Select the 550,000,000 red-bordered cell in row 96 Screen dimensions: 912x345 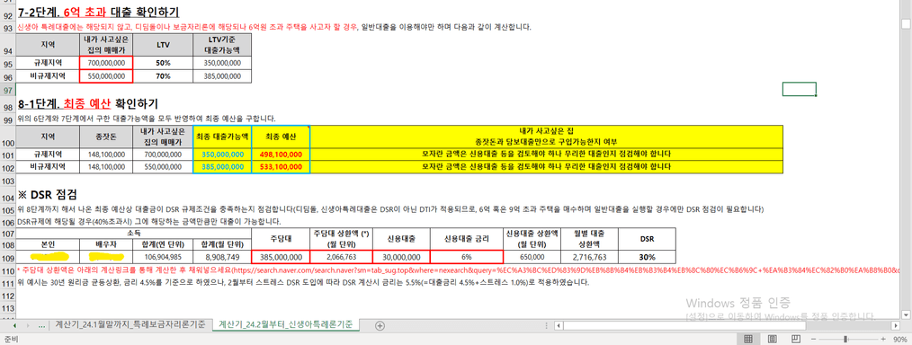point(106,75)
